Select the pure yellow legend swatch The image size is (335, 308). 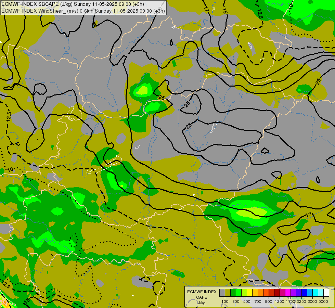(249, 293)
